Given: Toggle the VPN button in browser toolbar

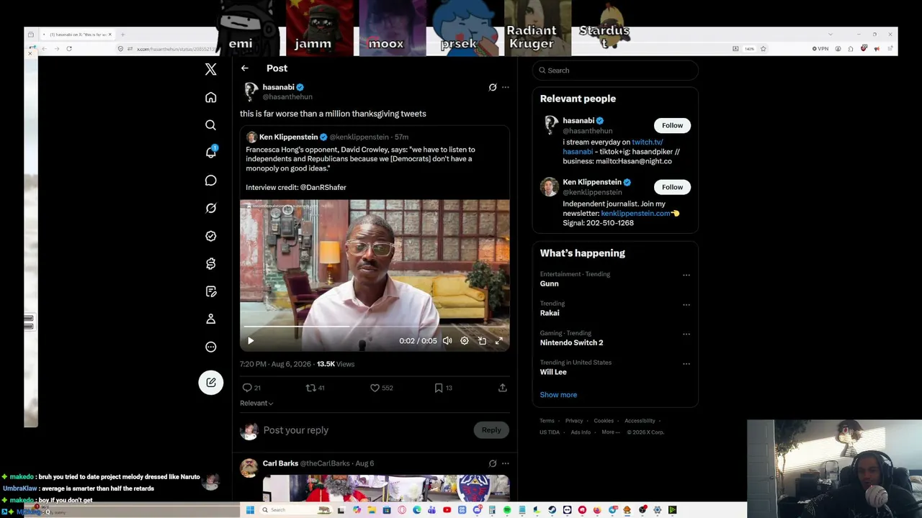Looking at the screenshot, I should click(820, 49).
